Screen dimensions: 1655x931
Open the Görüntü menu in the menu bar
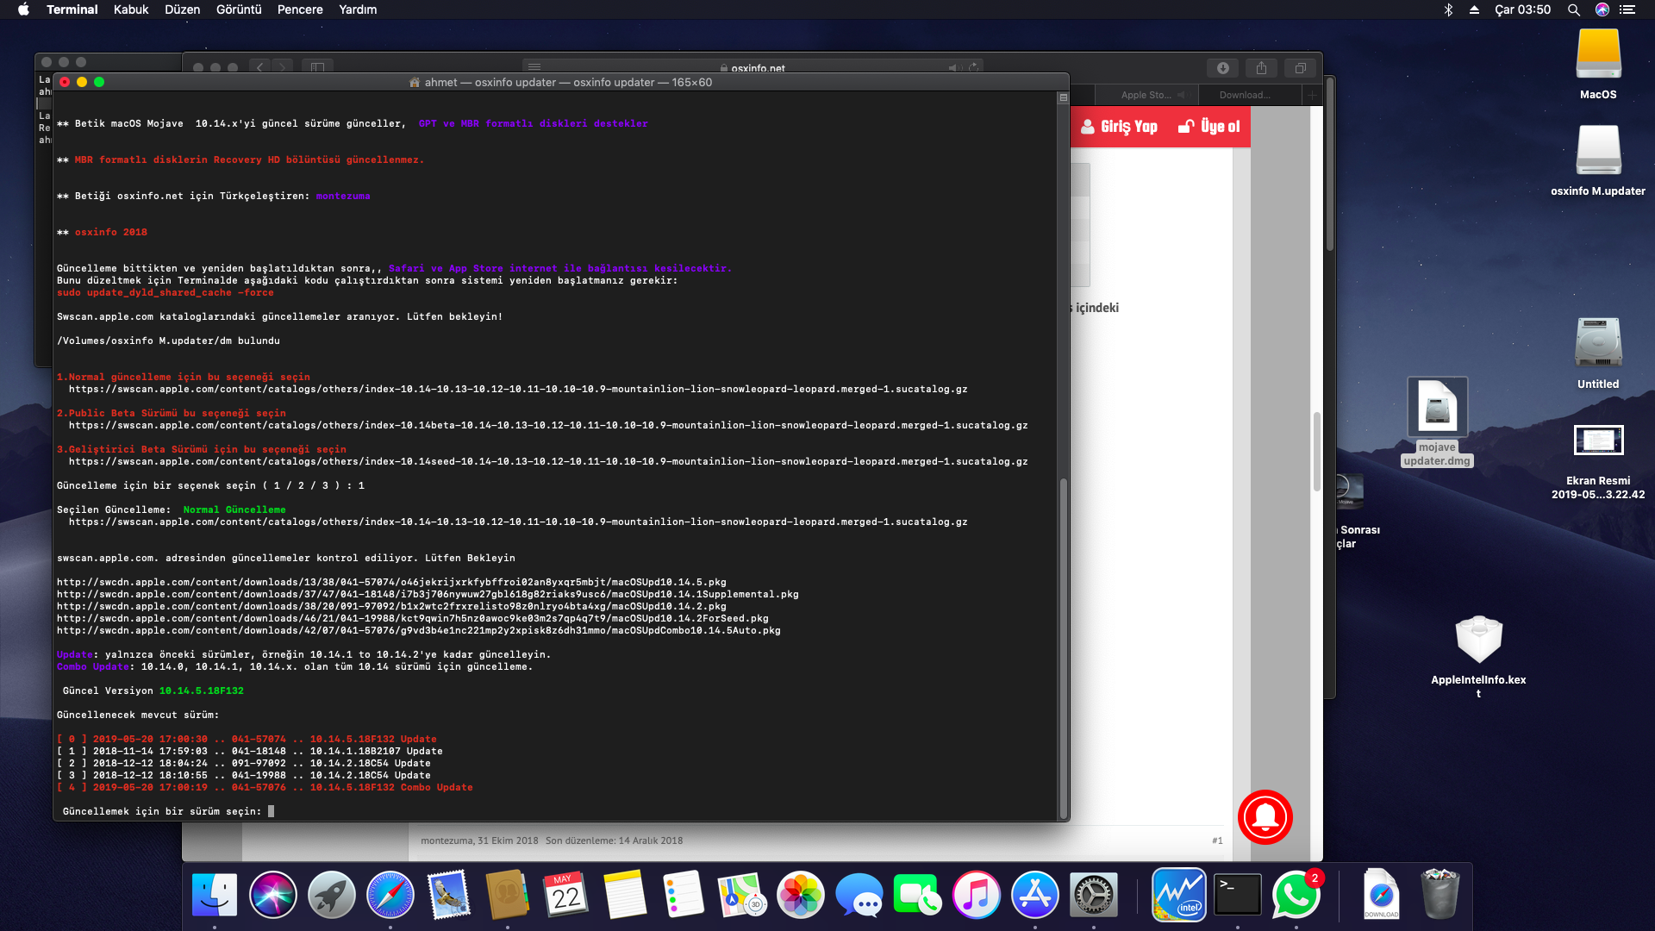(x=239, y=9)
